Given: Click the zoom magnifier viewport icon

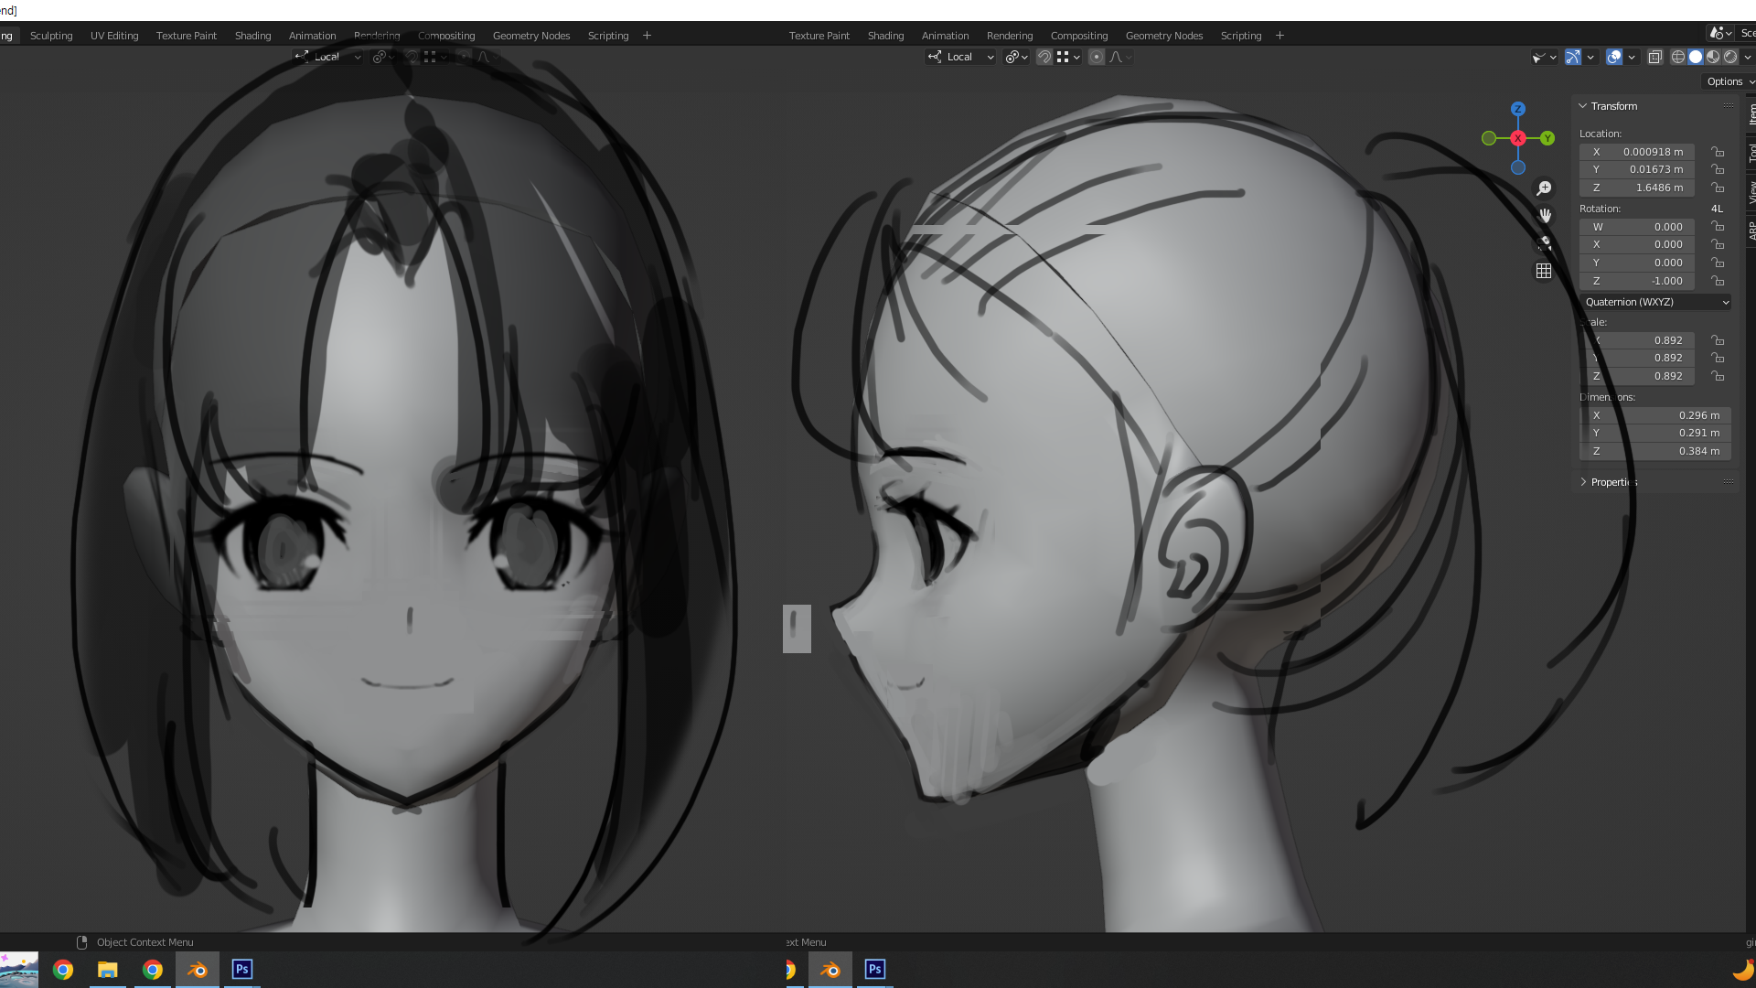Looking at the screenshot, I should pos(1544,188).
